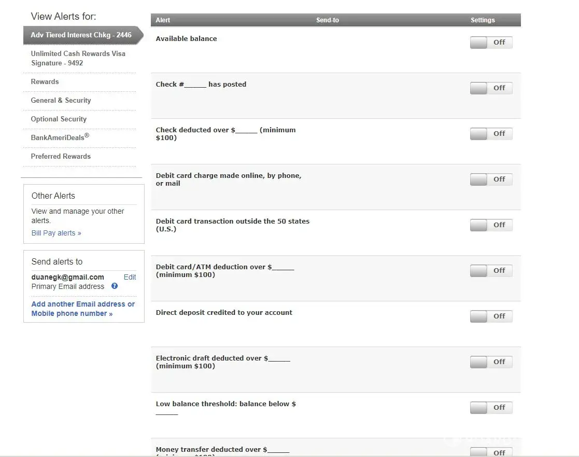Select Preferred Rewards in sidebar
This screenshot has width=579, height=457.
[61, 157]
